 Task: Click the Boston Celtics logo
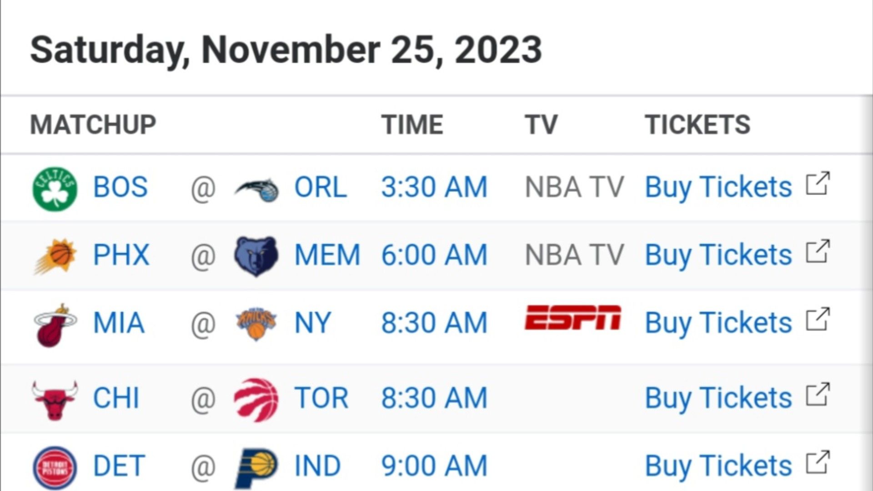point(55,188)
